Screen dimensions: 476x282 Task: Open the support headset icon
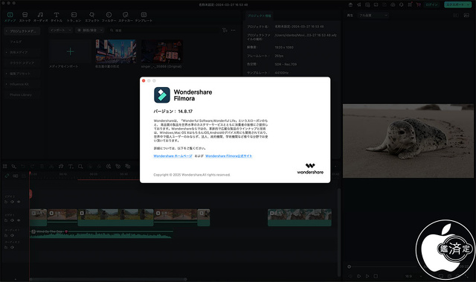pyautogui.click(x=402, y=4)
